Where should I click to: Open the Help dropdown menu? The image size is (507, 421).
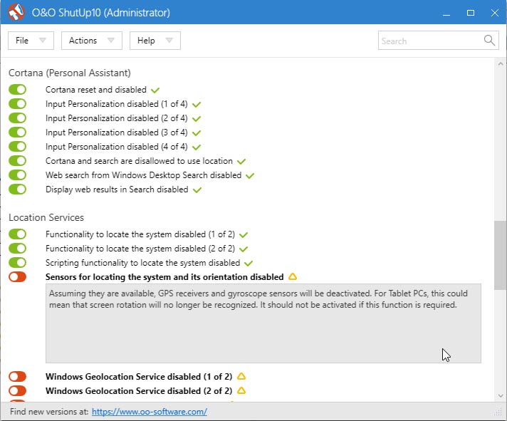coord(155,41)
